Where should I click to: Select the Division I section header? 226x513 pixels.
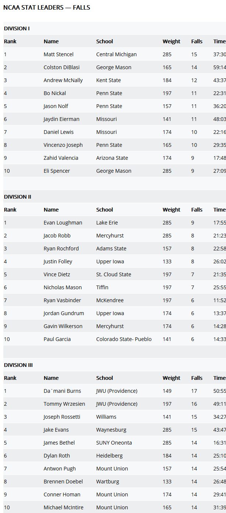[x=17, y=28]
